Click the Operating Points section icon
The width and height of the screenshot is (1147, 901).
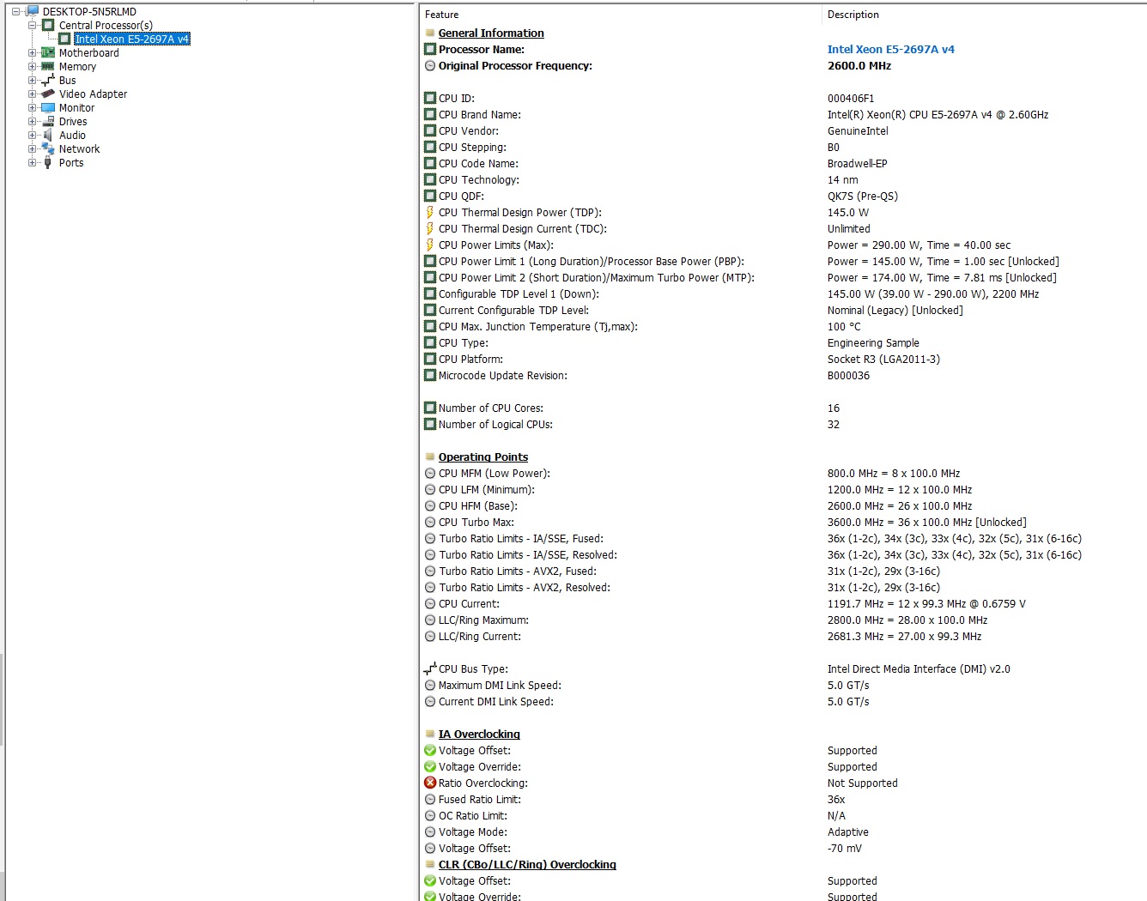pos(430,457)
